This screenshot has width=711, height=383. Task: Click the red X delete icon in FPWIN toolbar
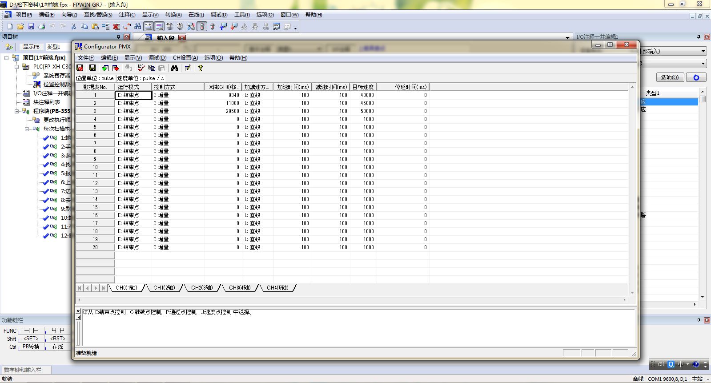pos(116,26)
